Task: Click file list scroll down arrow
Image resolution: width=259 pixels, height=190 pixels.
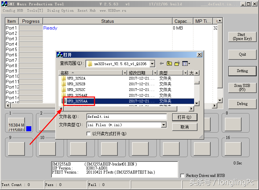Action: coord(196,103)
